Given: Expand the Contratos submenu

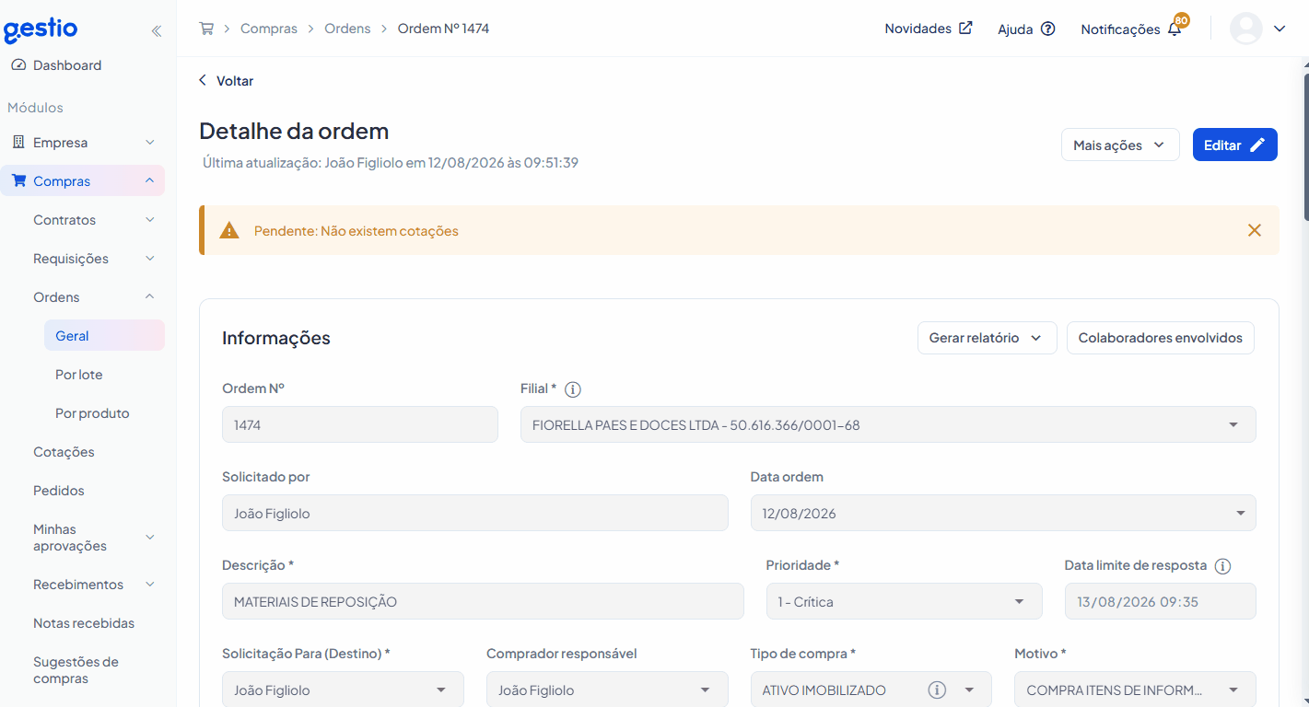Looking at the screenshot, I should (x=92, y=220).
